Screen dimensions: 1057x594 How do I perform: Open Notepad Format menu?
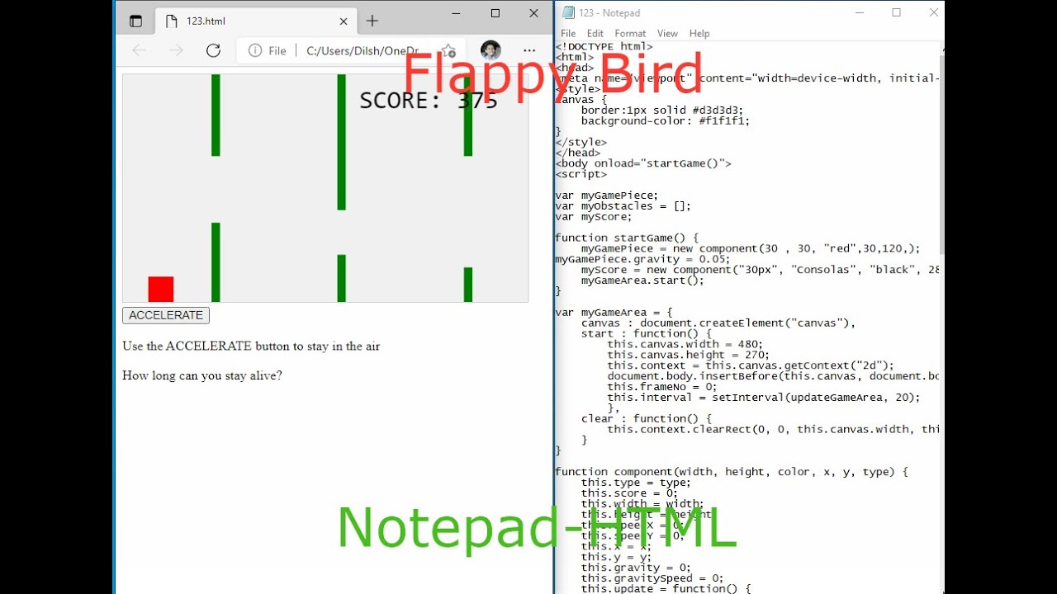pyautogui.click(x=630, y=34)
